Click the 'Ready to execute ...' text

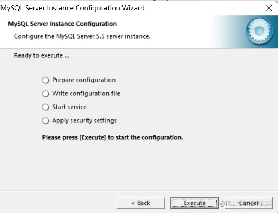click(x=42, y=55)
